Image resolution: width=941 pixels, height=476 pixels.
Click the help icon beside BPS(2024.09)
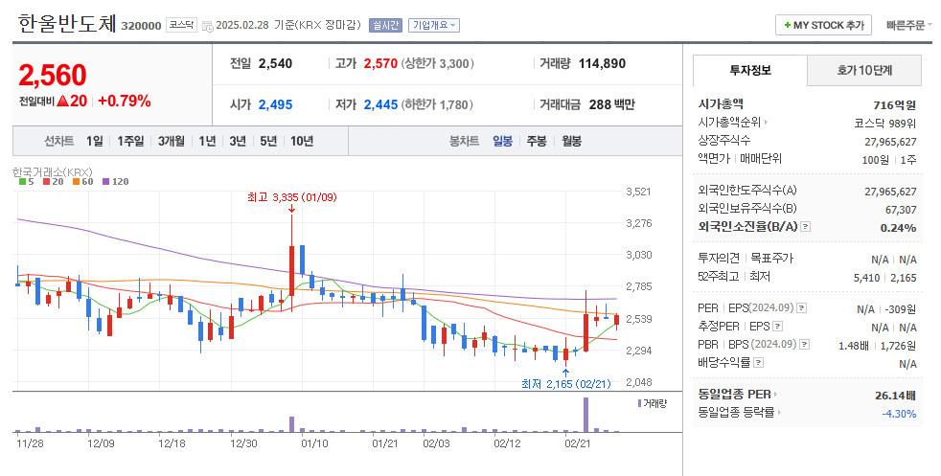805,345
